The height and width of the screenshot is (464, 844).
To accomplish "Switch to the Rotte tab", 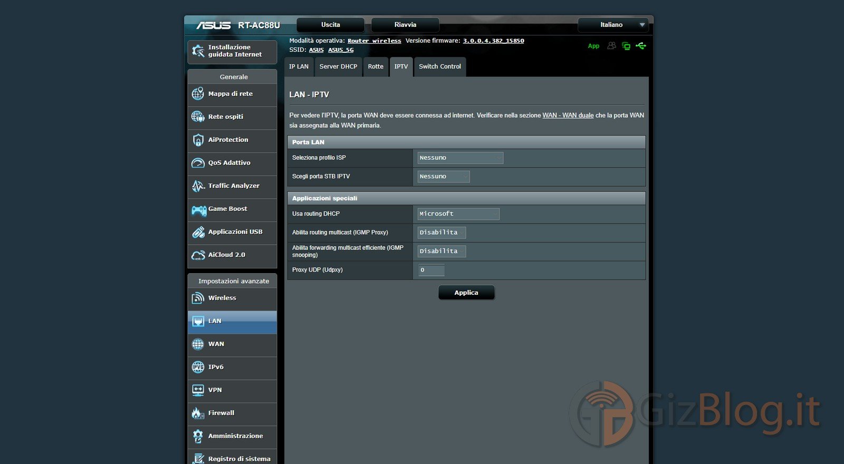I will click(x=376, y=67).
